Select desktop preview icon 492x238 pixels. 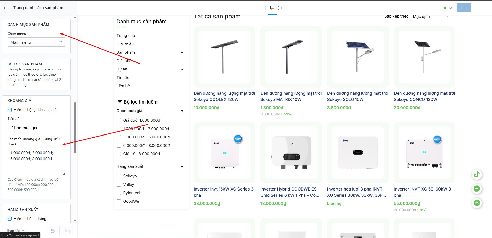[x=272, y=8]
